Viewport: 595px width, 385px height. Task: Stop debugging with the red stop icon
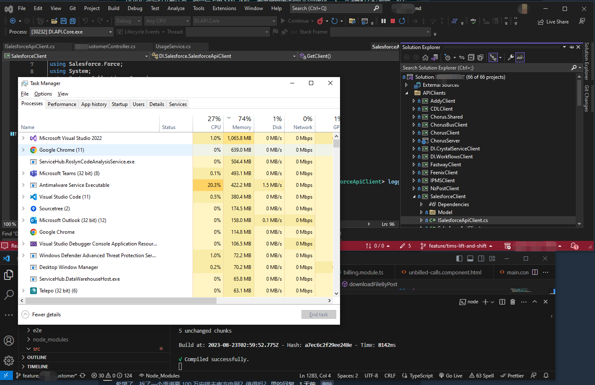click(x=393, y=21)
